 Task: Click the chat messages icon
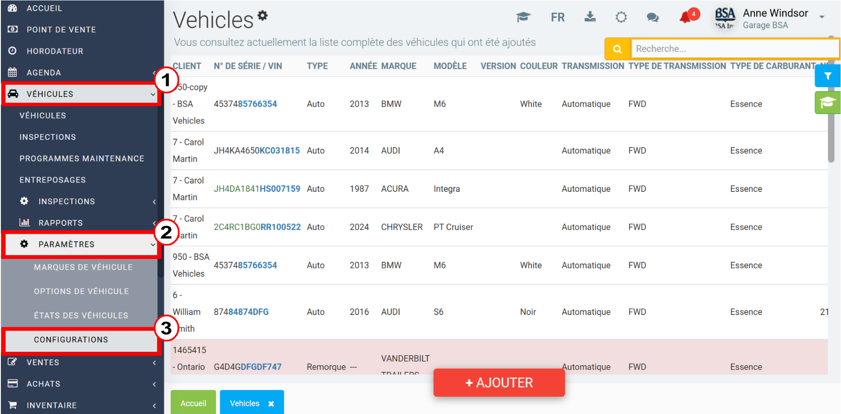point(652,17)
